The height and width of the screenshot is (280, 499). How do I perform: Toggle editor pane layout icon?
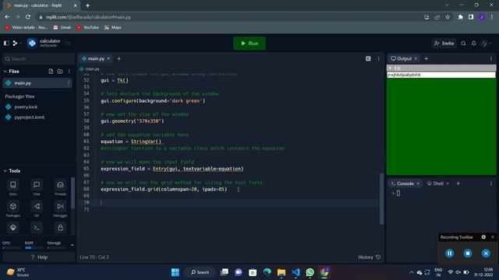(x=368, y=59)
